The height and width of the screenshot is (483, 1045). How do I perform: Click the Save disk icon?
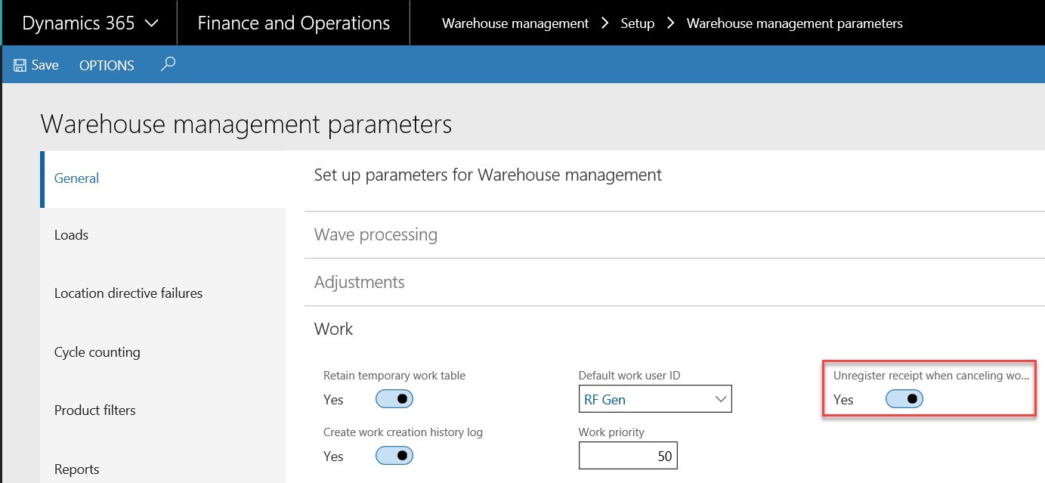coord(20,65)
